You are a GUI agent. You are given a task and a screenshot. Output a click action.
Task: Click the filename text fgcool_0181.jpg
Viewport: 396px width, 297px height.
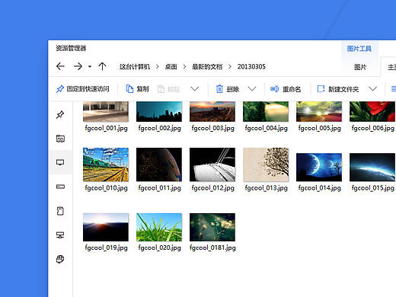(212, 247)
